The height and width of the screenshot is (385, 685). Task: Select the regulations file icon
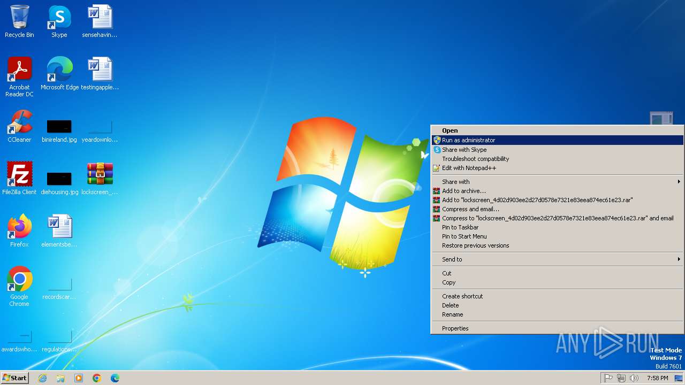pyautogui.click(x=59, y=341)
